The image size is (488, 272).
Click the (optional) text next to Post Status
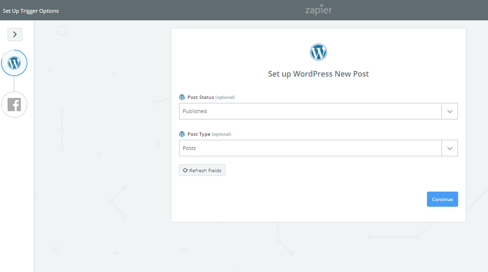[225, 97]
